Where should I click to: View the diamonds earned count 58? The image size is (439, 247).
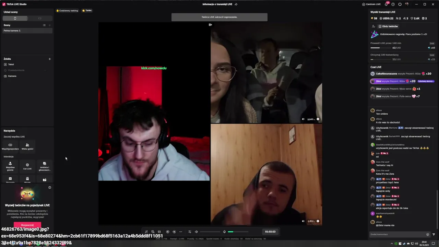click(x=374, y=19)
